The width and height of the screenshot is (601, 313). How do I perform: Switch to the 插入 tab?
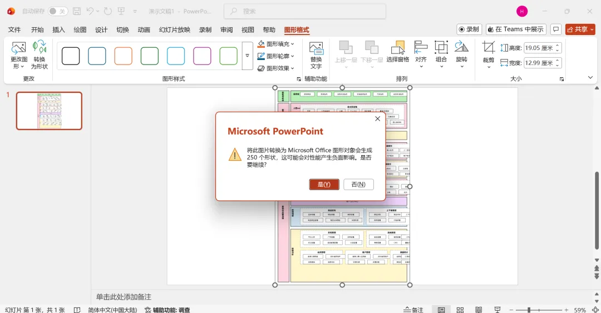pos(58,30)
